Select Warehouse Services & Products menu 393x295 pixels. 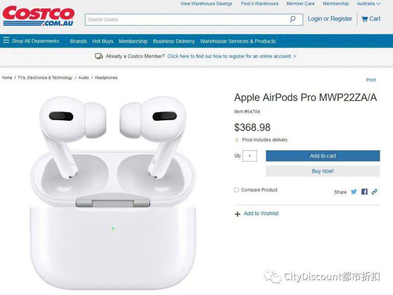(x=238, y=41)
